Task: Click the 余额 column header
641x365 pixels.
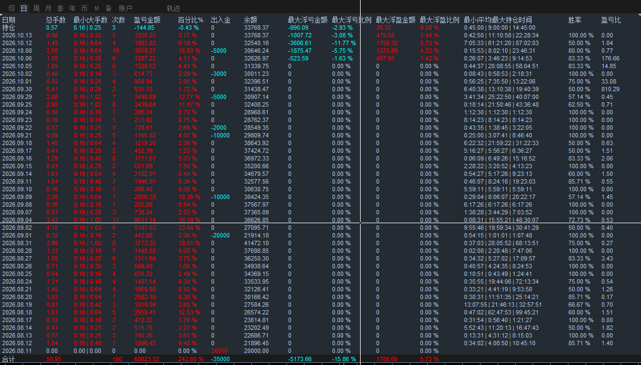Action: (251, 20)
